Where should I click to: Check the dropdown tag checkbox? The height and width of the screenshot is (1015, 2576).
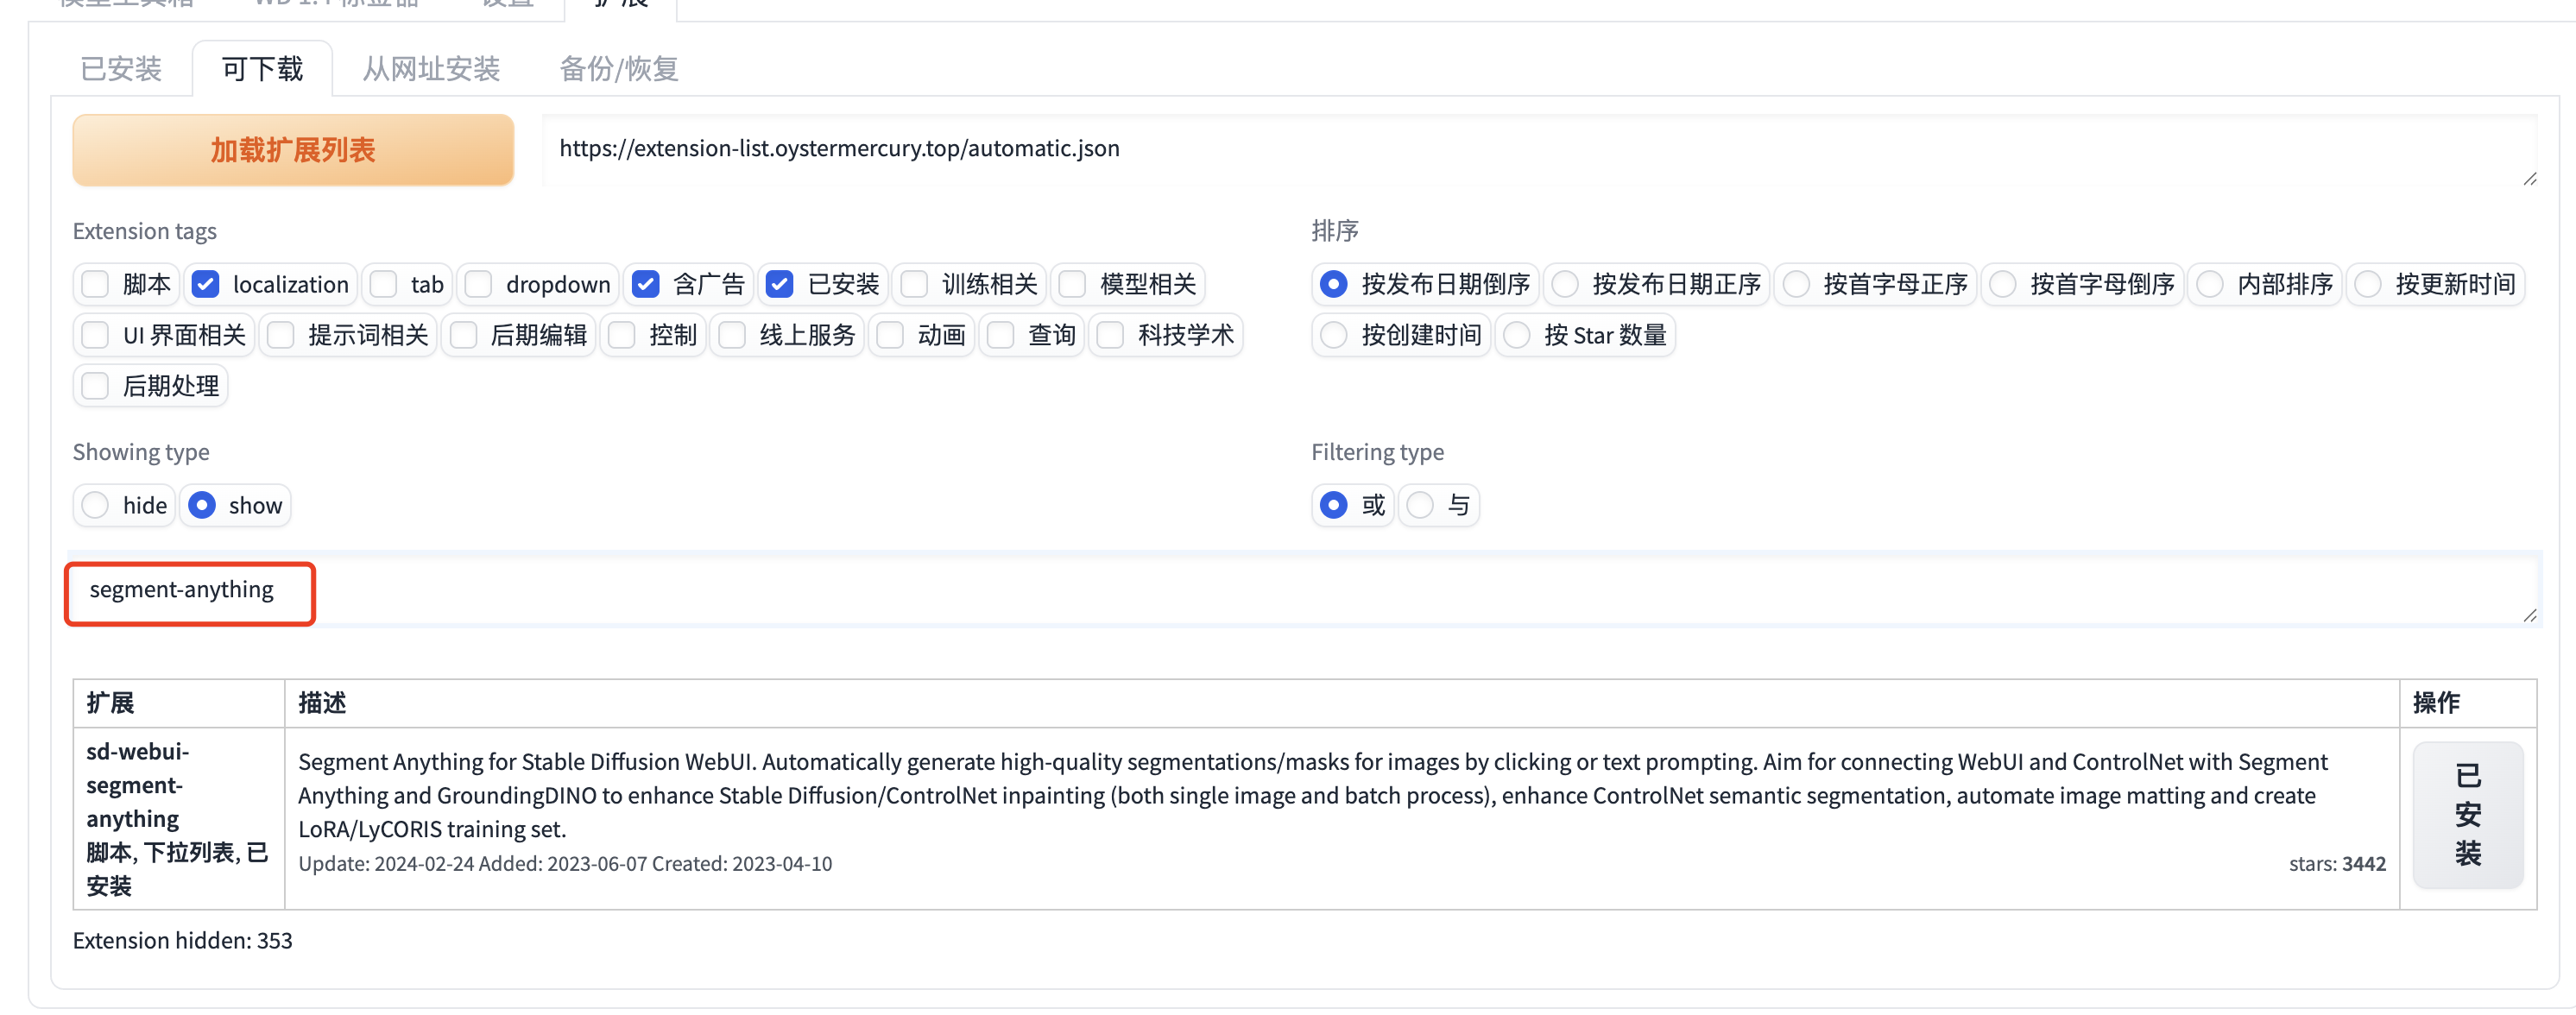479,285
